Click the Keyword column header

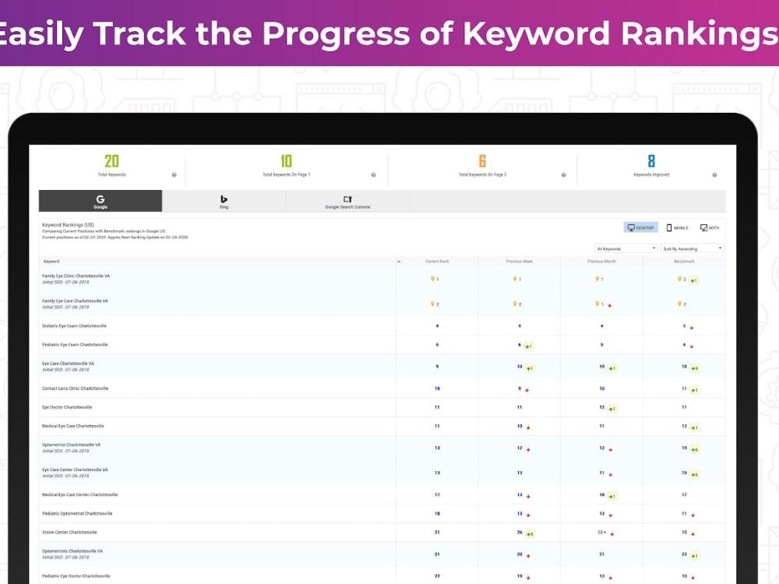[51, 261]
